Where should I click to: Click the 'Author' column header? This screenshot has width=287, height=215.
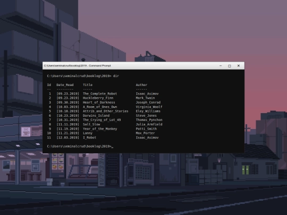[141, 85]
